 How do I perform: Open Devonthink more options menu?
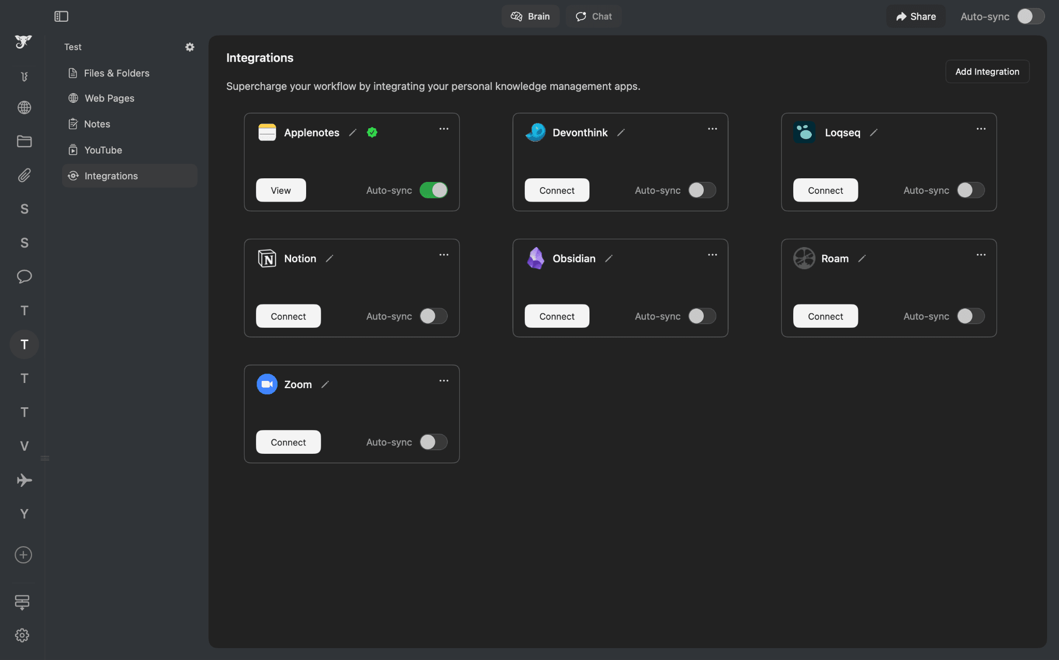pos(713,129)
